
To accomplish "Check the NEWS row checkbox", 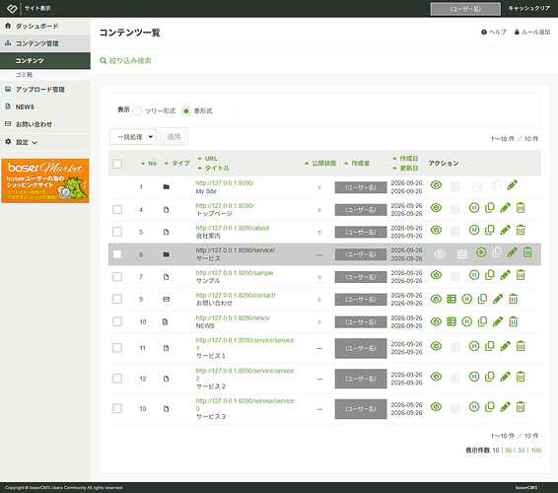I will pos(117,321).
